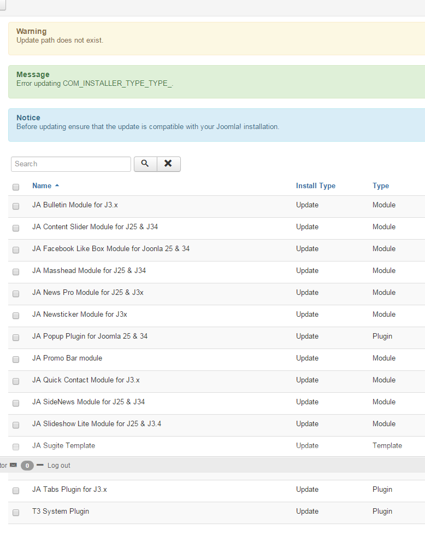Toggle the select-all checkbox in header
The width and height of the screenshot is (425, 546).
(x=16, y=187)
